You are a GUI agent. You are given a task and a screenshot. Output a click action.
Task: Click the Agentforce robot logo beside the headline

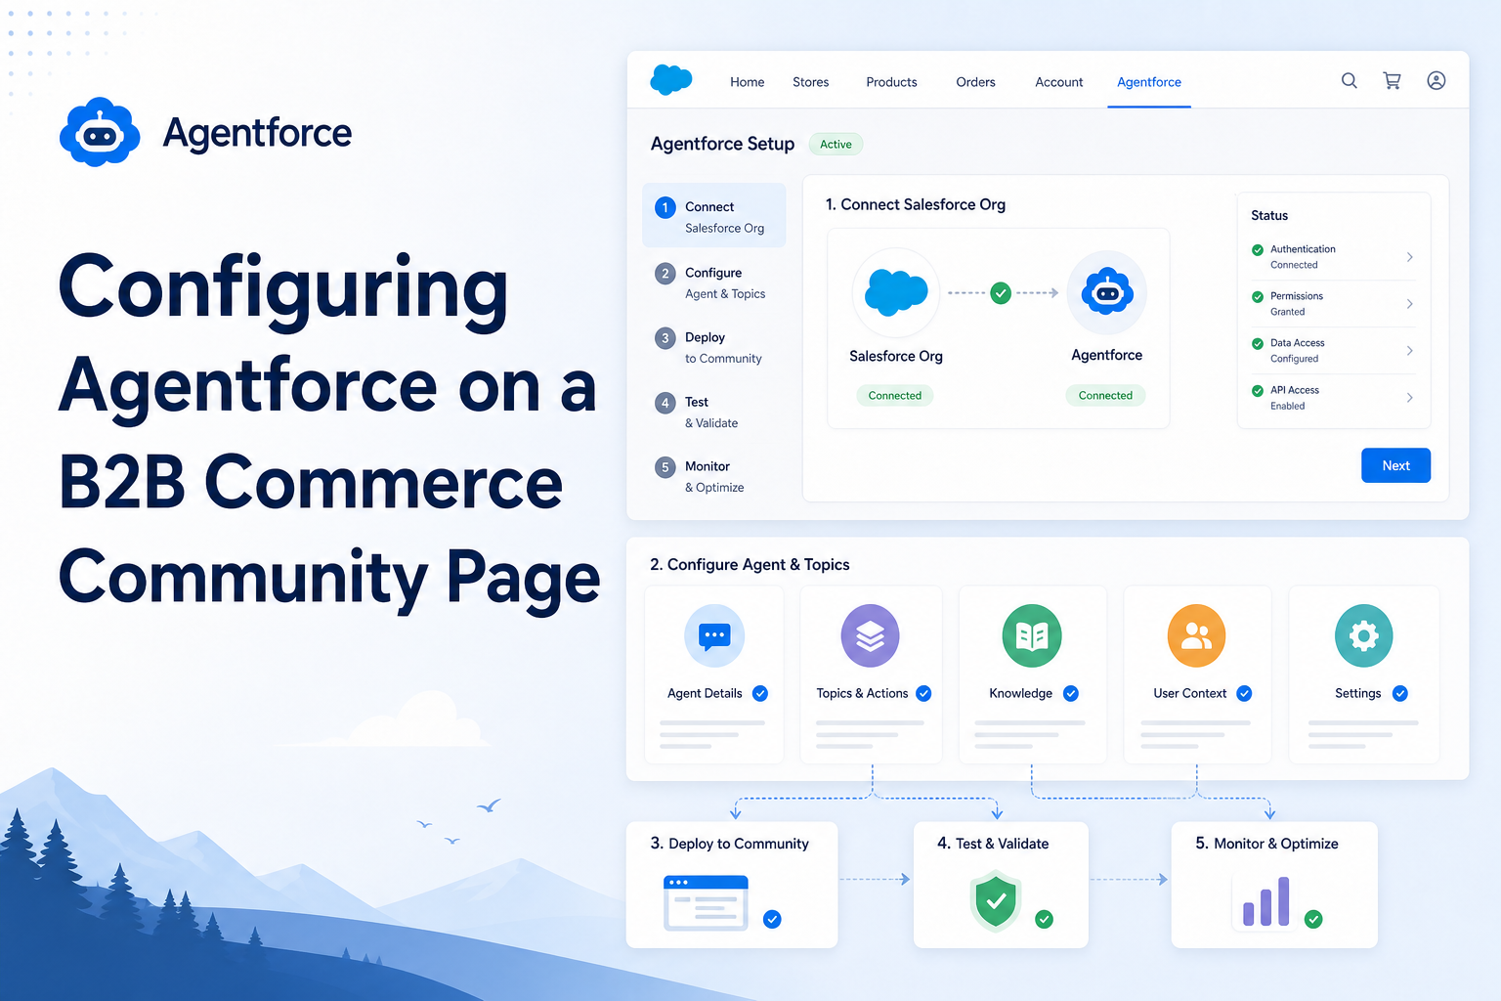coord(100,132)
